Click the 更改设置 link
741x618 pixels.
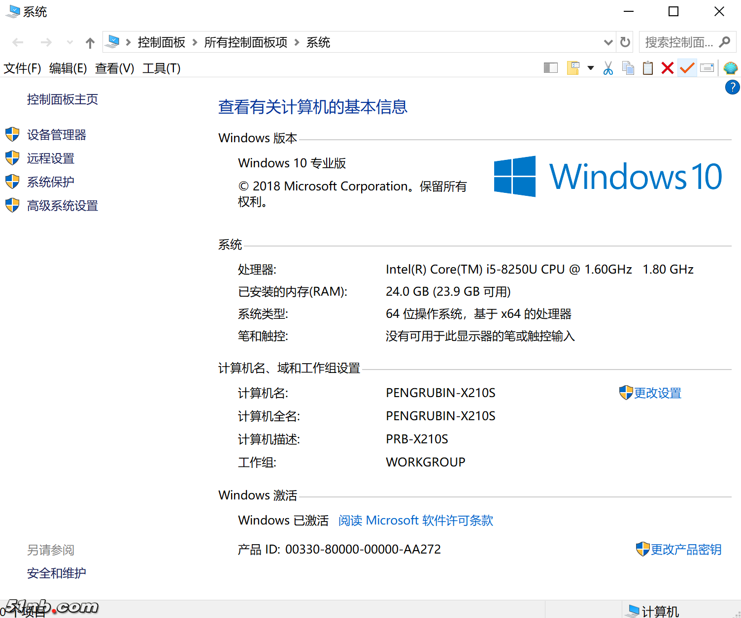point(657,393)
